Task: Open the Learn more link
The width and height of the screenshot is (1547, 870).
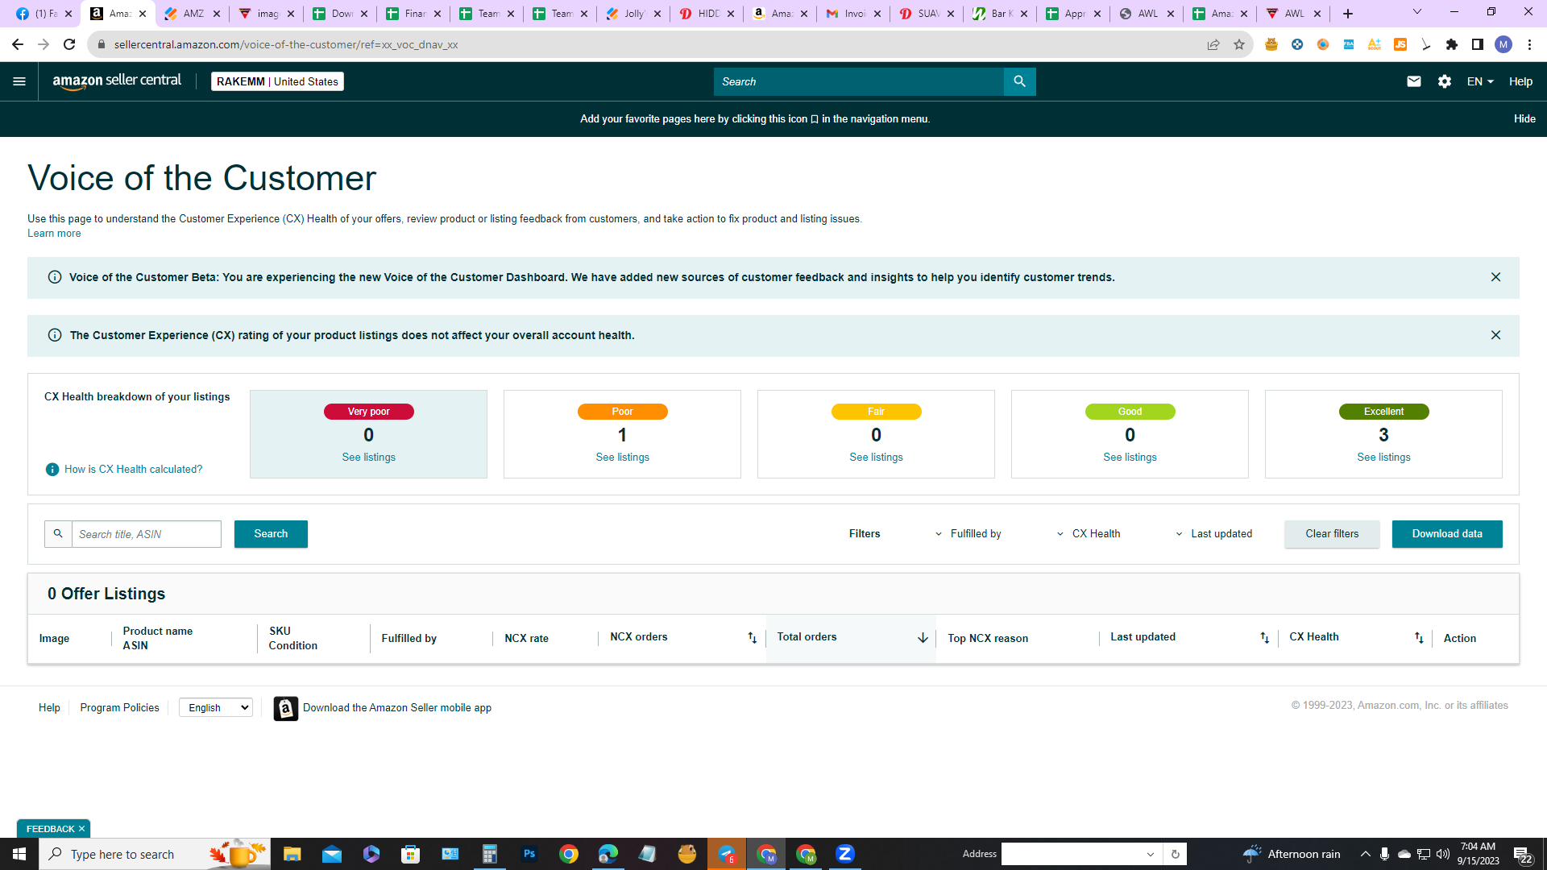Action: point(54,234)
